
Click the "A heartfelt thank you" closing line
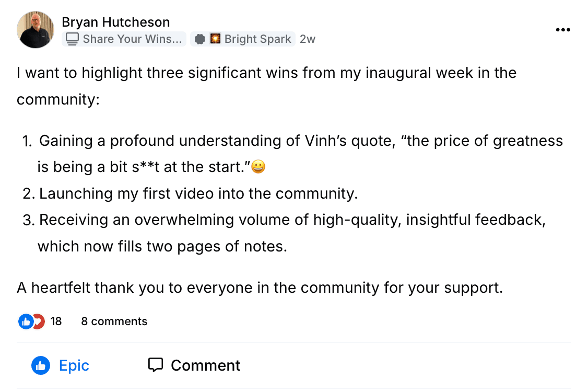(260, 288)
